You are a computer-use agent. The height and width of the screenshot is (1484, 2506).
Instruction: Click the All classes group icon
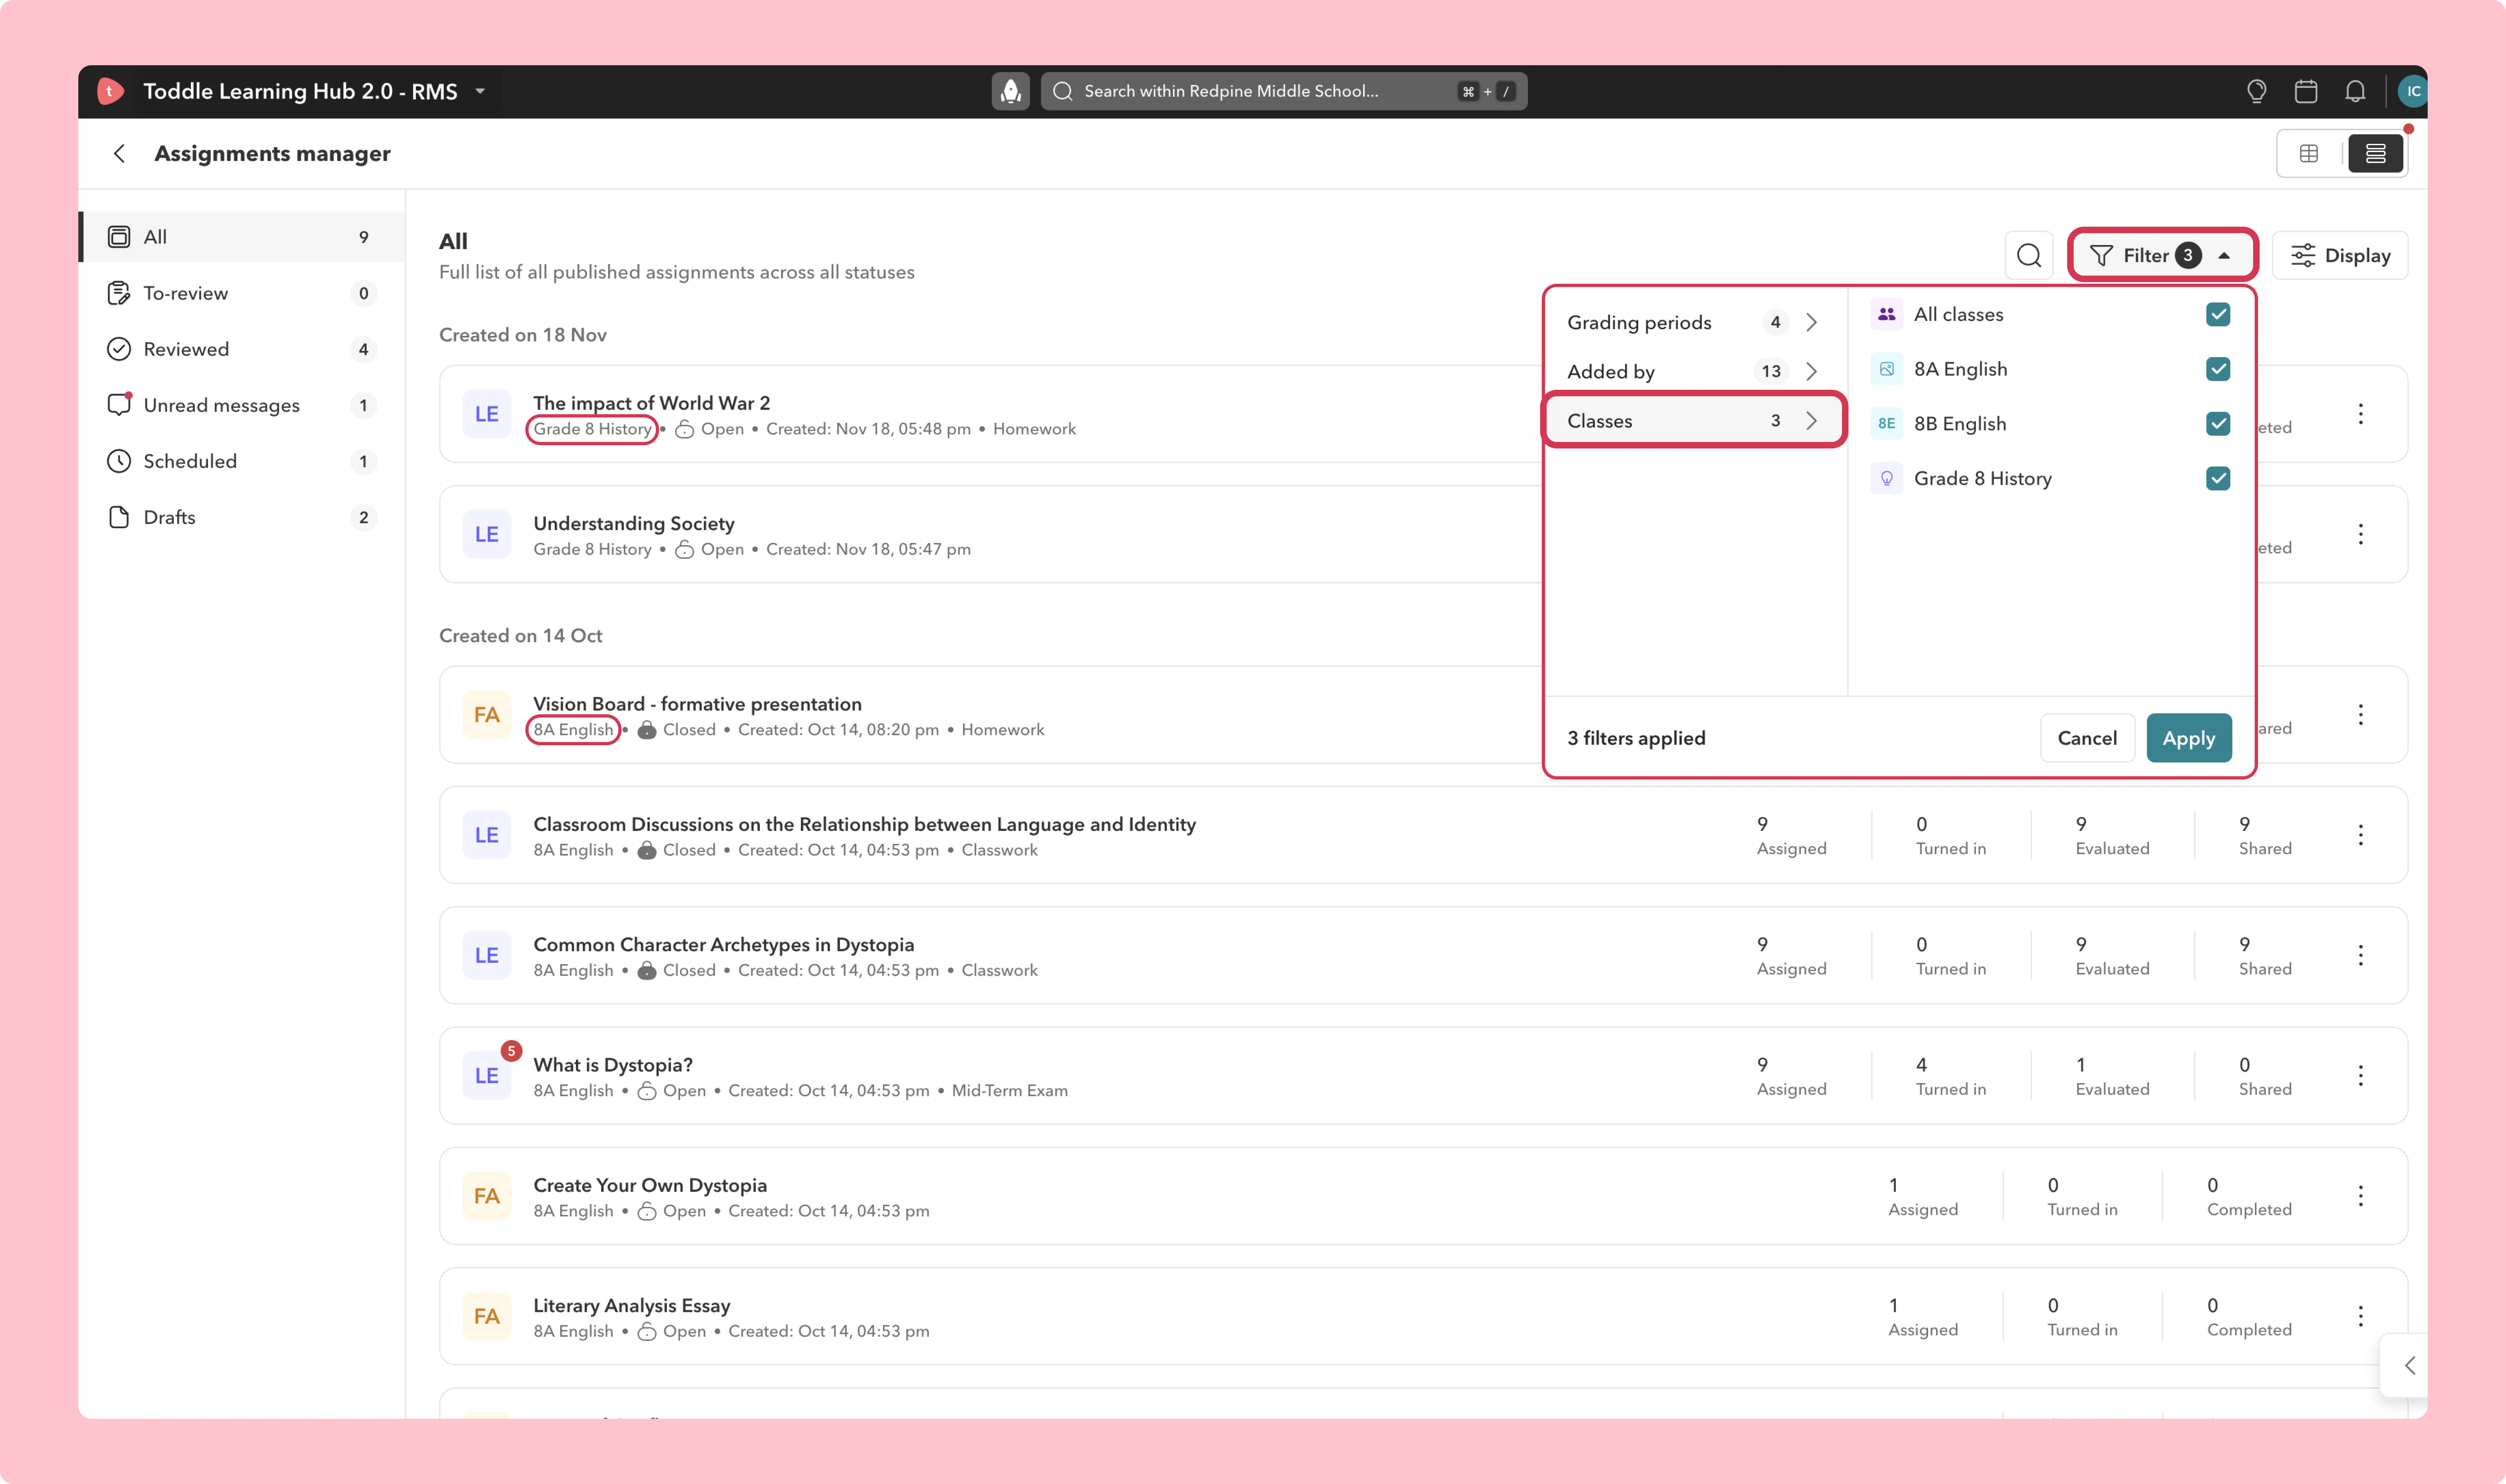pyautogui.click(x=1887, y=314)
